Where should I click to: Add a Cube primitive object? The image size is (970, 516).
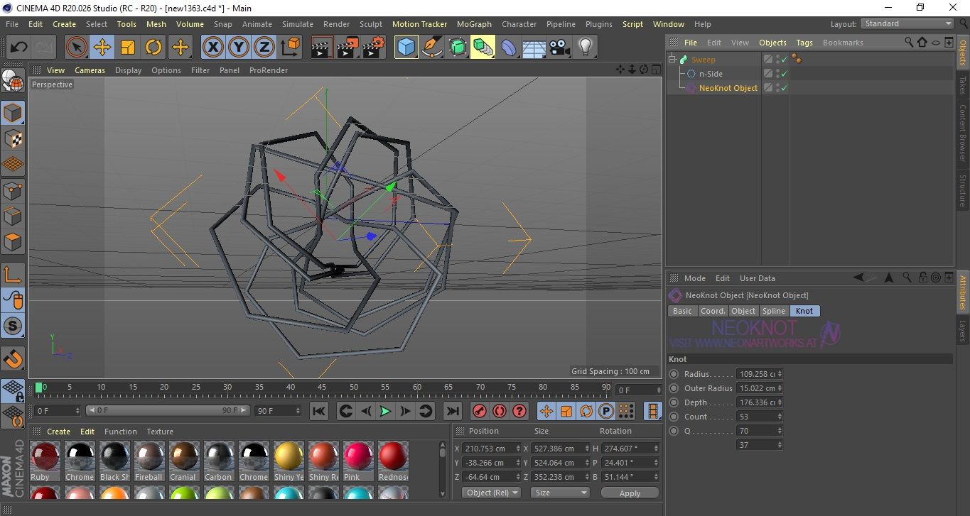(x=406, y=48)
